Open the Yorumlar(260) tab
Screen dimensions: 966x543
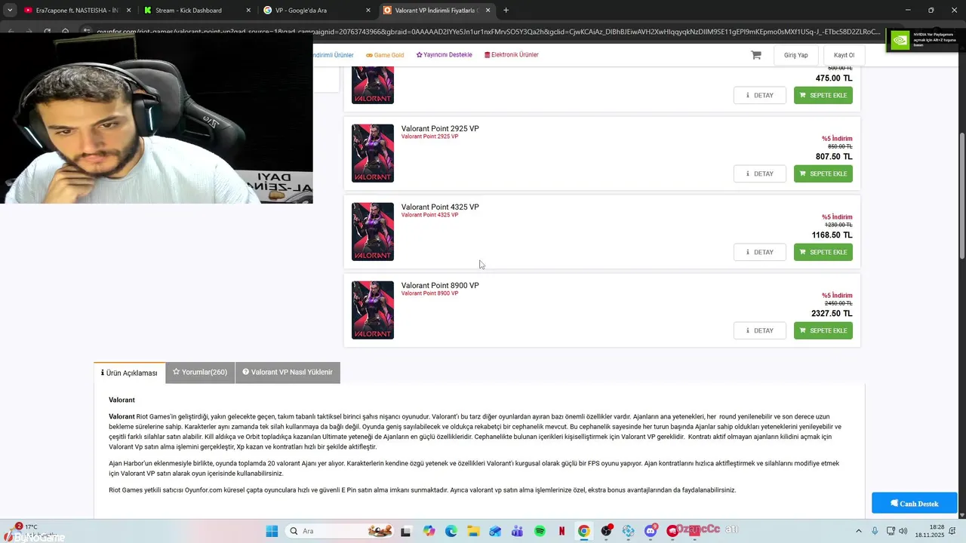click(200, 373)
